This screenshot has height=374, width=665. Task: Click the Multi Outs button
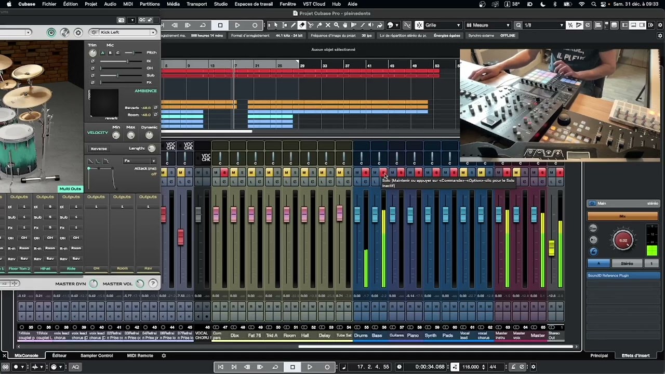click(x=70, y=189)
